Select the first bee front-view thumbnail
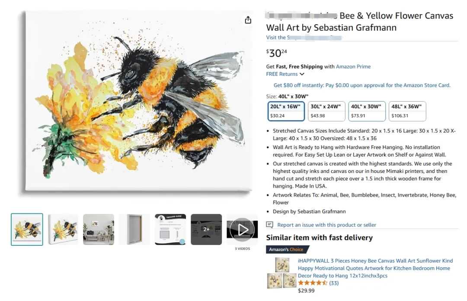 coord(27,229)
